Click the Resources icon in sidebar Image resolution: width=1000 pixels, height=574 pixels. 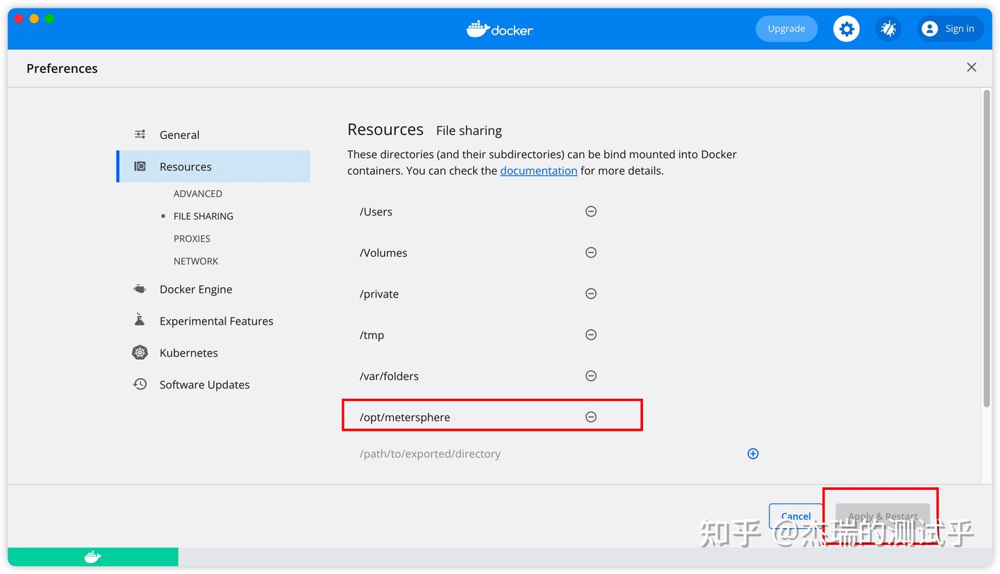[140, 166]
